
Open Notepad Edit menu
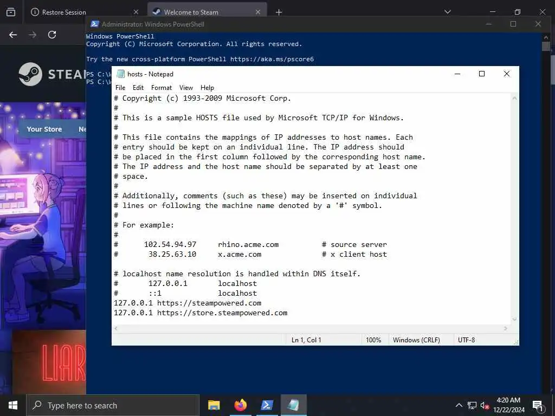click(138, 88)
